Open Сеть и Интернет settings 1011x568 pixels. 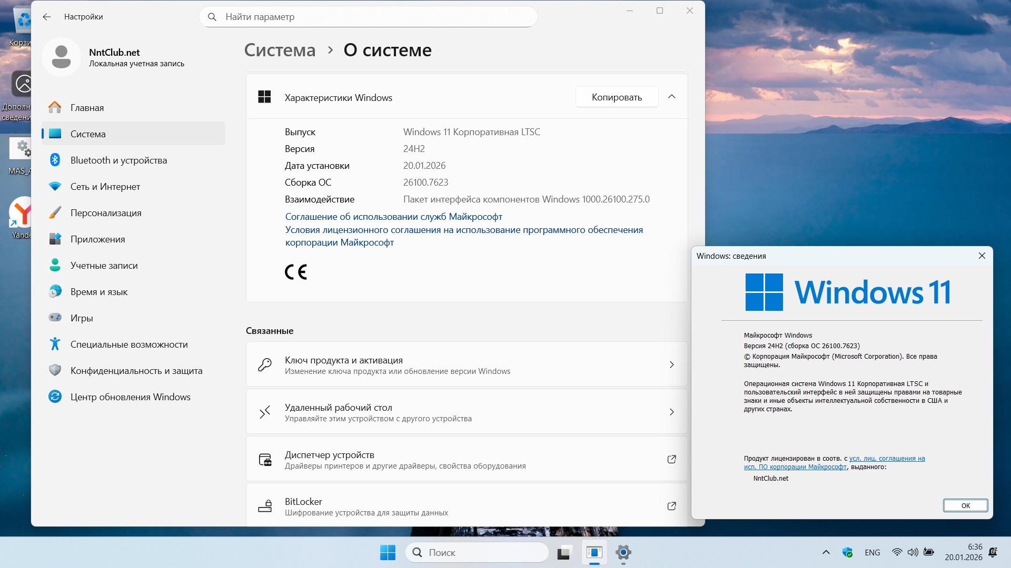[105, 187]
